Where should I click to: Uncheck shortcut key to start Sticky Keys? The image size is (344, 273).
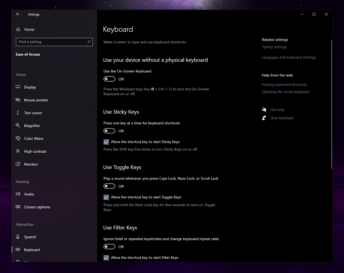coord(106,142)
